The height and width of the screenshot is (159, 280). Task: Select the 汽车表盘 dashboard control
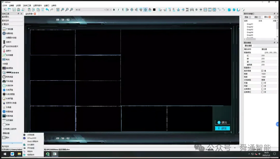[x=8, y=81]
